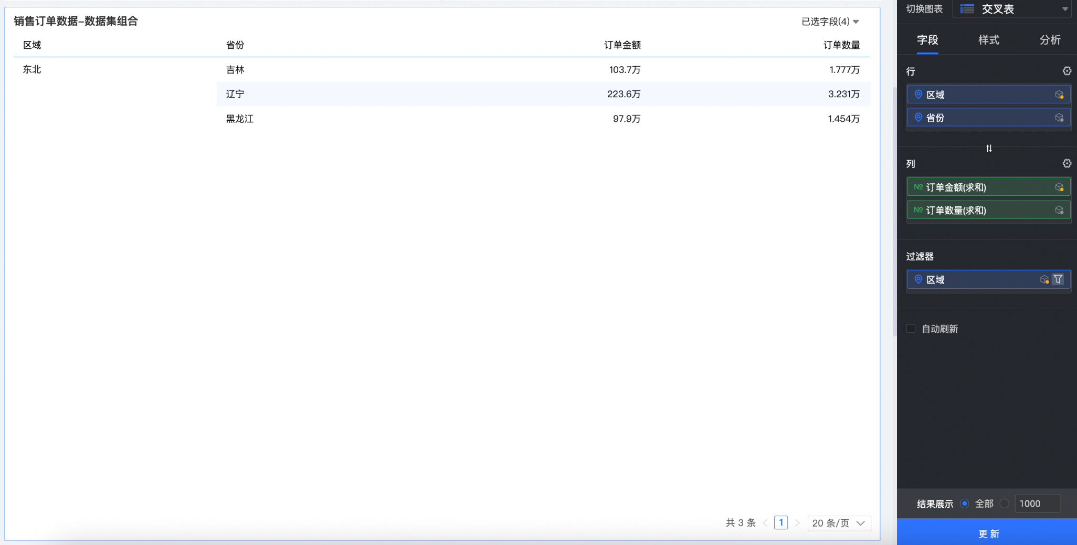Click cube icon on row field 区域
The height and width of the screenshot is (545, 1077).
tap(1059, 95)
